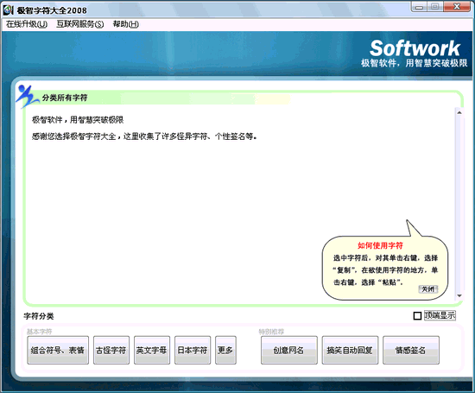475x393 pixels.
Task: Click the 组合符号、表情 category button
Action: [58, 350]
